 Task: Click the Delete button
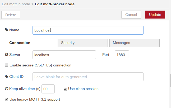pos(11,15)
